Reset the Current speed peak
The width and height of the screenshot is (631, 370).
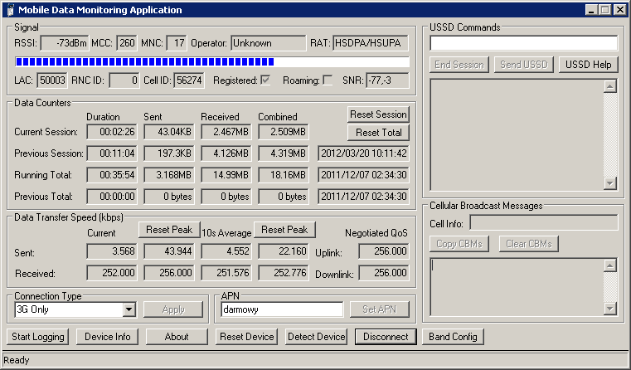tap(169, 230)
